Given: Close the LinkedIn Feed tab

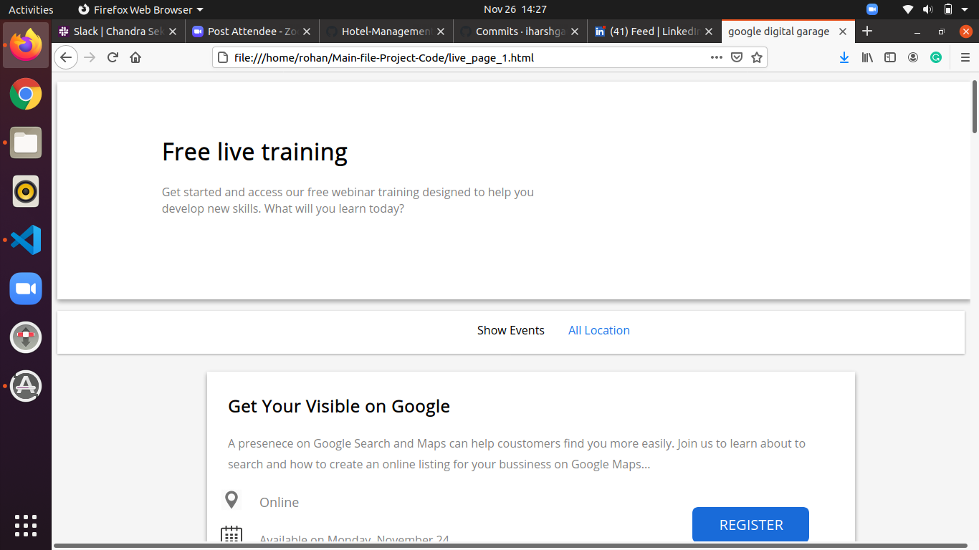Looking at the screenshot, I should pyautogui.click(x=709, y=32).
